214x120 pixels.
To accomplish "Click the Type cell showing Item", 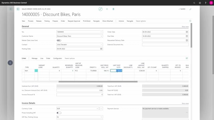I will coord(29,71).
